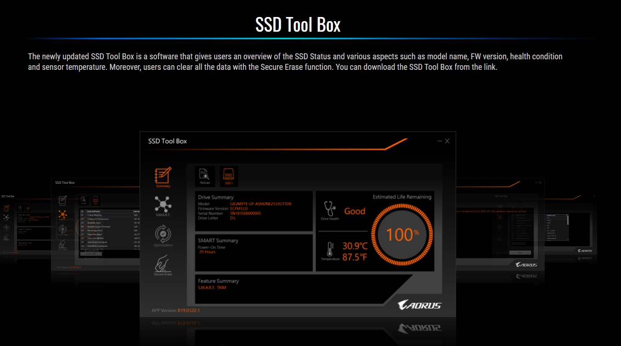Click the AORUS logo in the right background window
The image size is (621, 346).
(x=526, y=265)
